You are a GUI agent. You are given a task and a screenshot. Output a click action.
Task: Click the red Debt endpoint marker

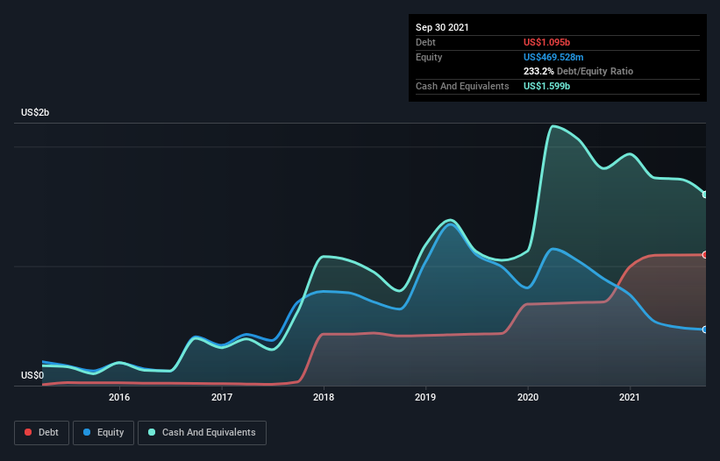(705, 254)
